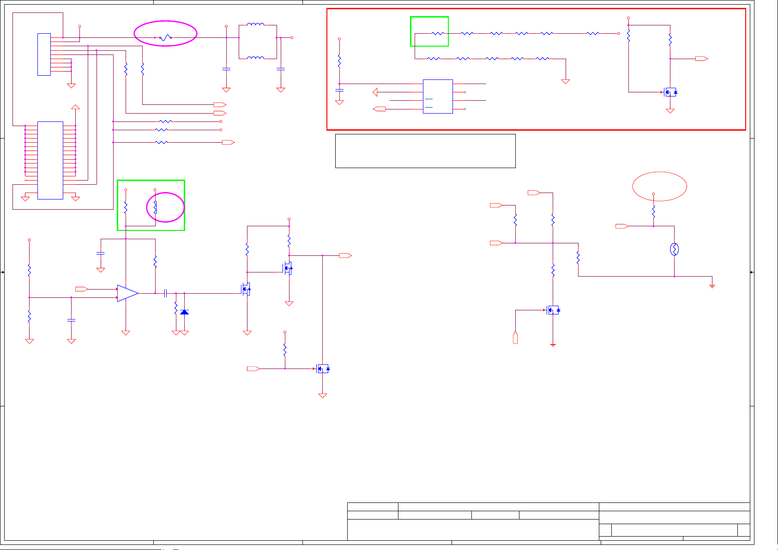Select the MOSFET driven by the comparator output
The height and width of the screenshot is (550, 778).
point(247,290)
